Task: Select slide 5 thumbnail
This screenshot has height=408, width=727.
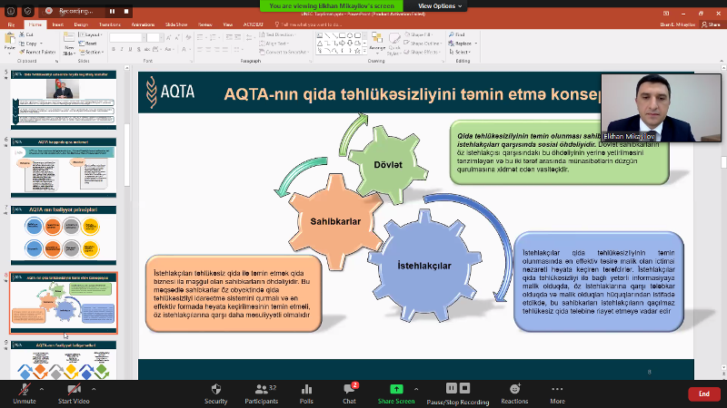Action: coord(64,100)
